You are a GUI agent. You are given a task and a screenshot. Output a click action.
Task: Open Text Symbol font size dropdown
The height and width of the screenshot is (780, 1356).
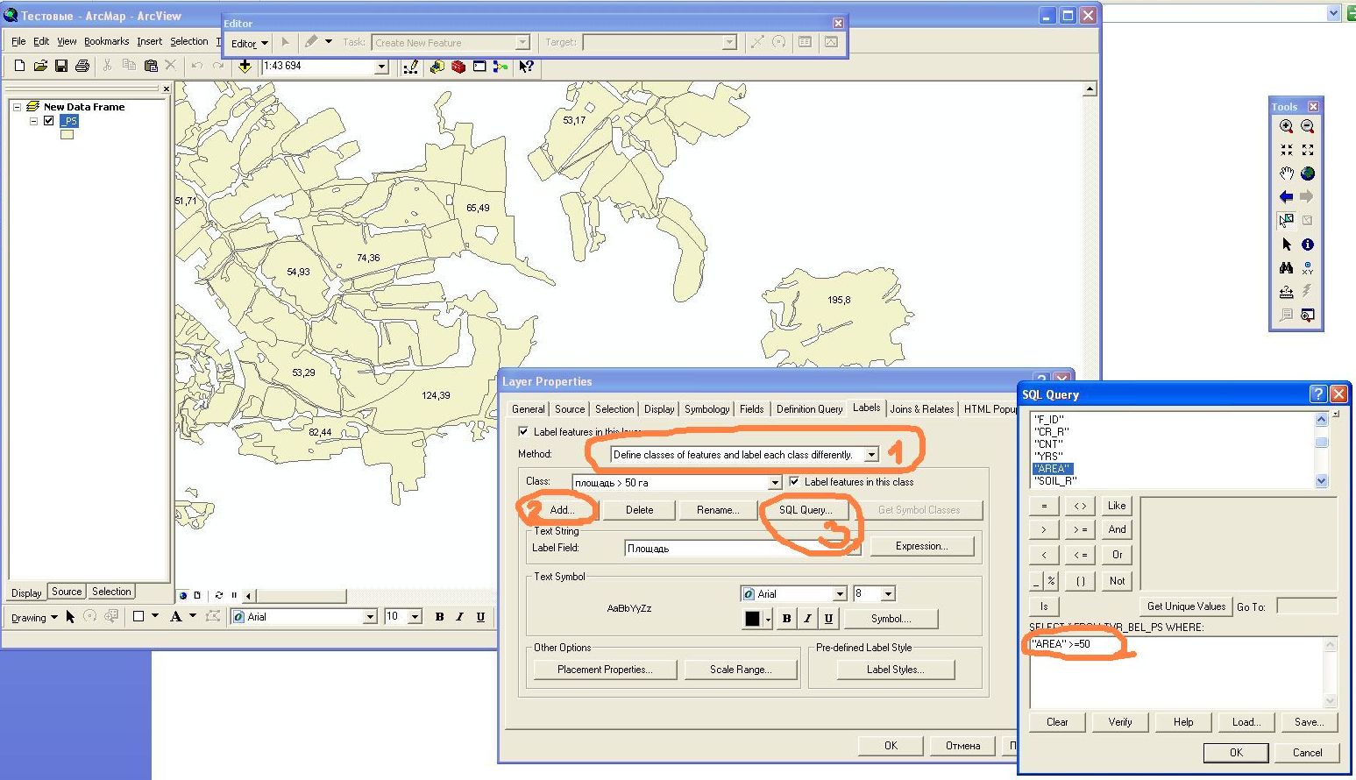[x=888, y=593]
